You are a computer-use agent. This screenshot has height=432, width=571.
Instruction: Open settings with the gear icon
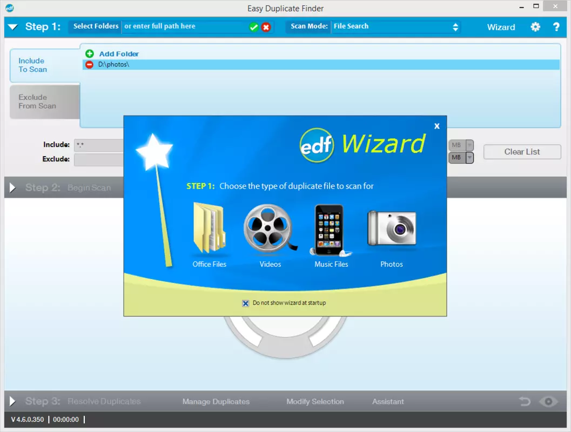point(535,27)
